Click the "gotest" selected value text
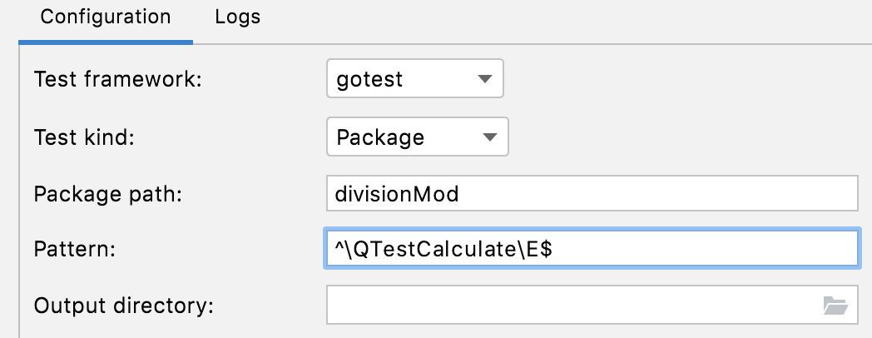872x338 pixels. click(369, 80)
